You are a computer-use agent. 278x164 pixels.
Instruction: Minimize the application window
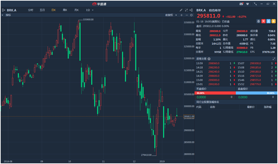tap(261, 4)
